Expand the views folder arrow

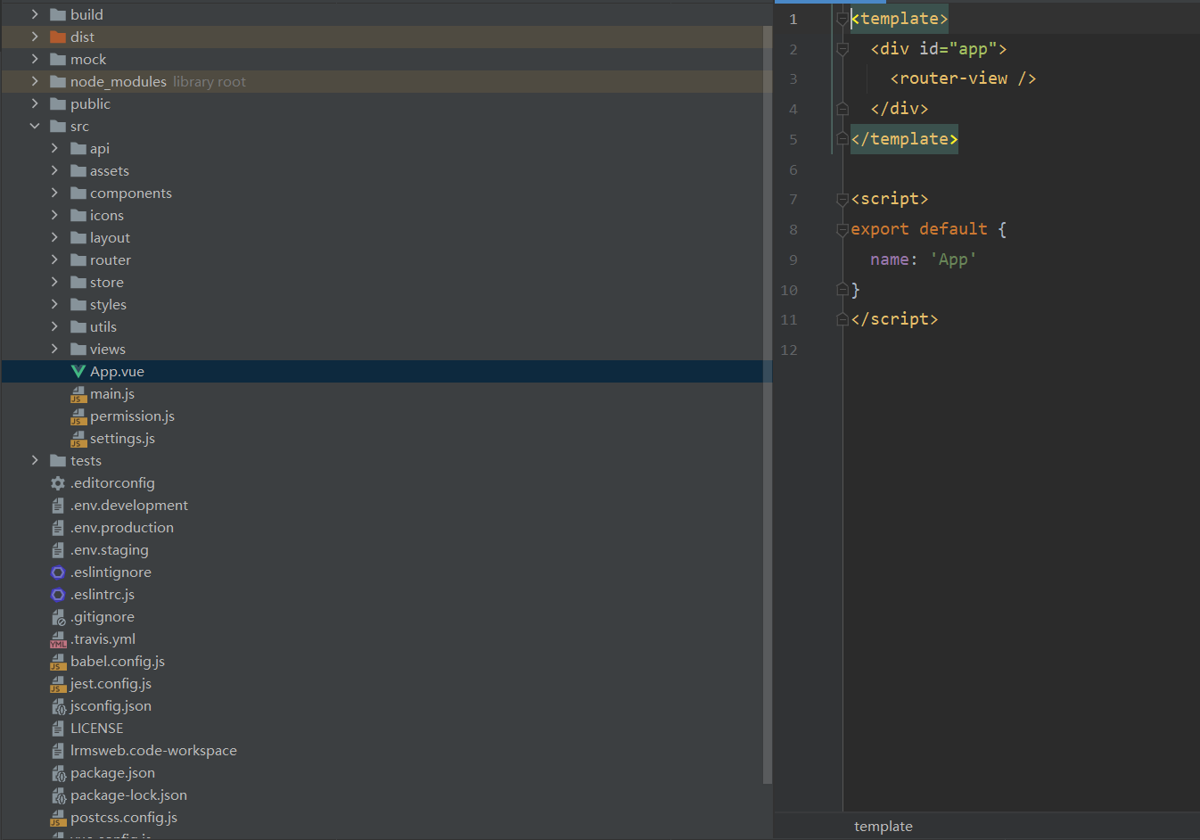click(x=54, y=349)
